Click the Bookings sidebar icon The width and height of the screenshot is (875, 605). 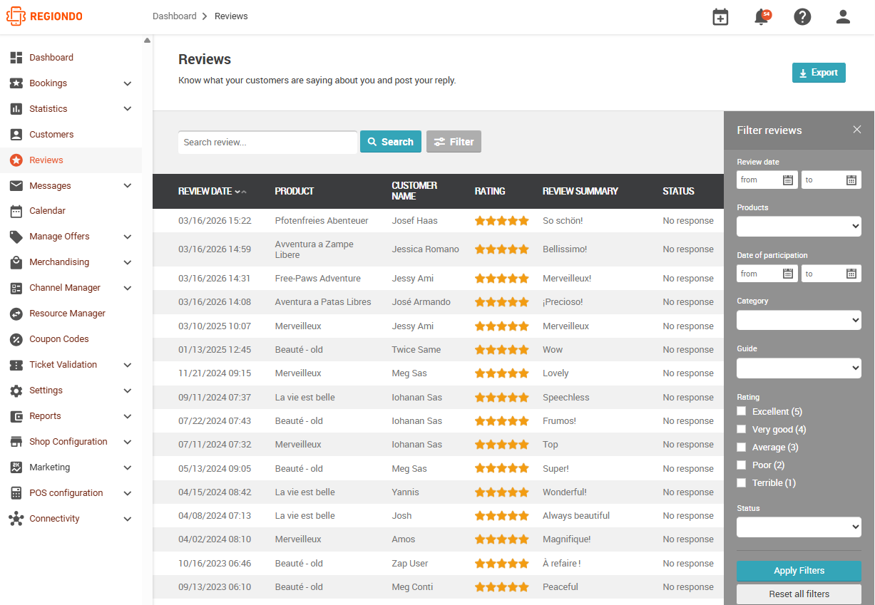tap(16, 83)
